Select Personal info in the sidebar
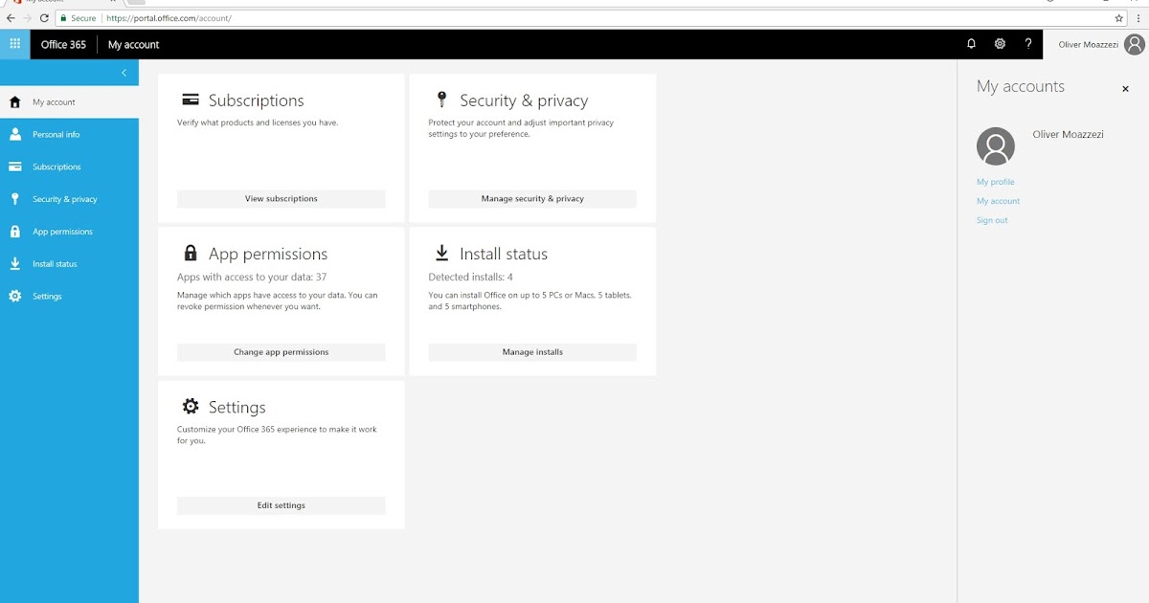1149x603 pixels. pos(57,134)
